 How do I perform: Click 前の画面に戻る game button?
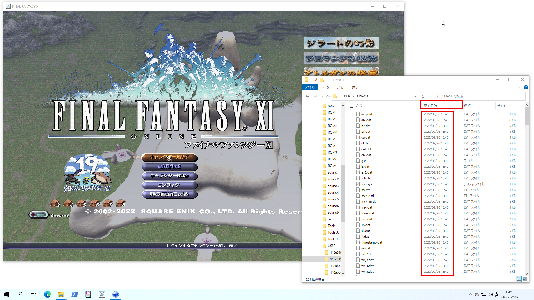click(170, 194)
